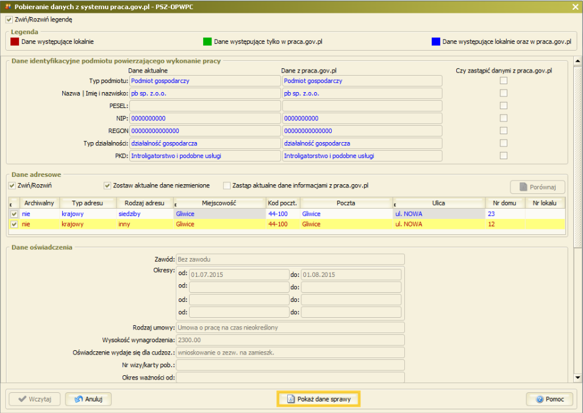Click house number 12 cell
The image size is (583, 413).
[505, 224]
